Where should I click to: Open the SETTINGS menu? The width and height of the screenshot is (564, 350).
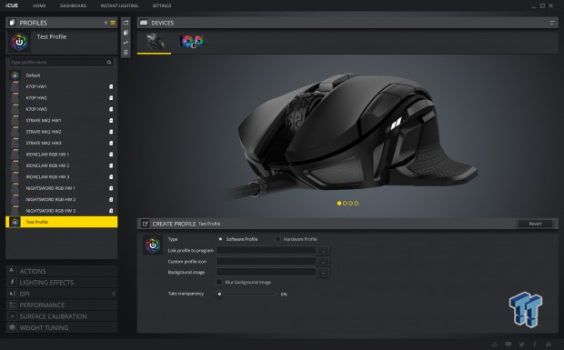[x=162, y=5]
